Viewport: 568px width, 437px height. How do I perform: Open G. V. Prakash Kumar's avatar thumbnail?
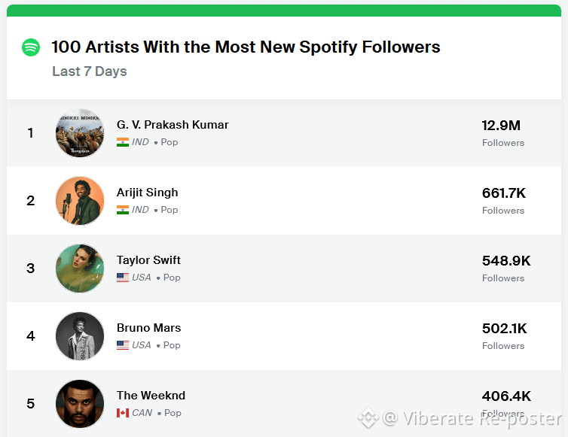(x=80, y=133)
